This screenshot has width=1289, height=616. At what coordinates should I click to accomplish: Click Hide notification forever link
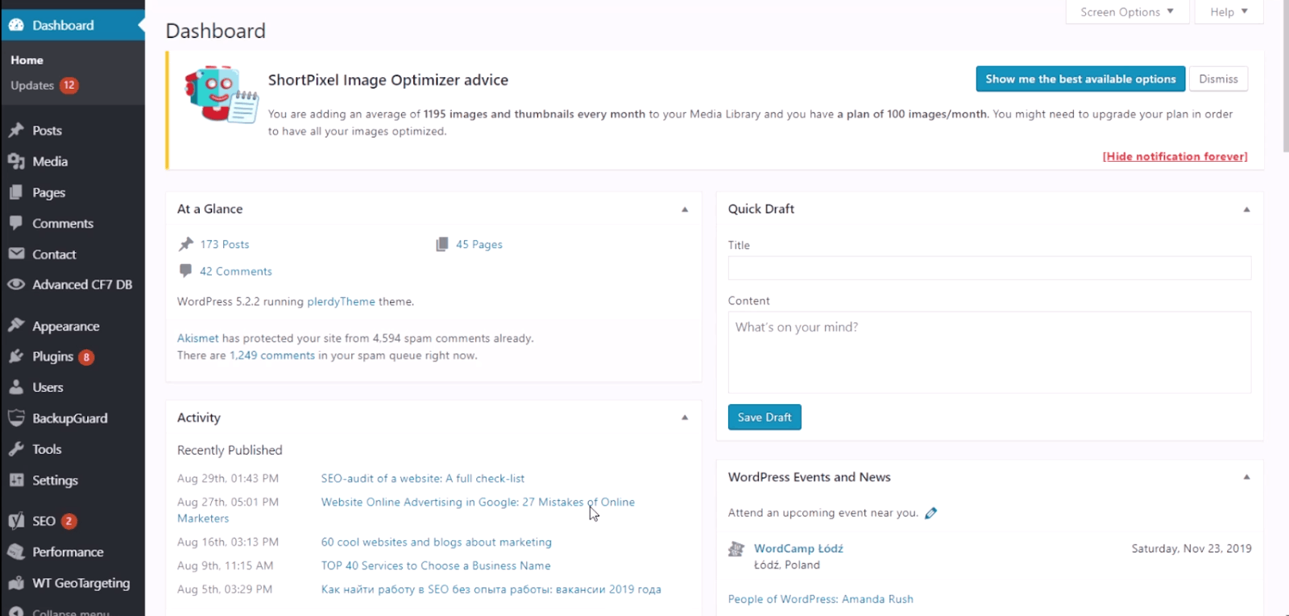(1175, 156)
